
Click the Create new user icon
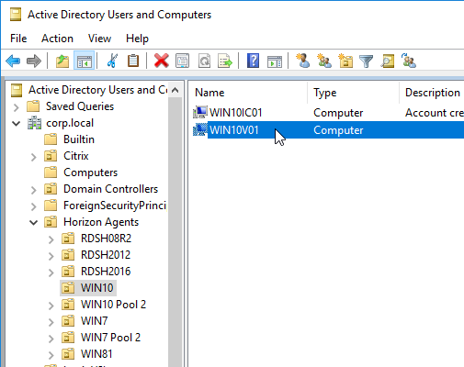coord(303,61)
